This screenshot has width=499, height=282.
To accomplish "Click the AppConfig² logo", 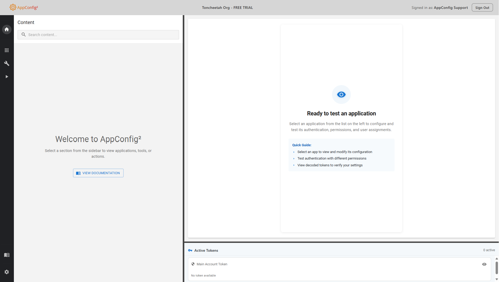I will pyautogui.click(x=24, y=7).
